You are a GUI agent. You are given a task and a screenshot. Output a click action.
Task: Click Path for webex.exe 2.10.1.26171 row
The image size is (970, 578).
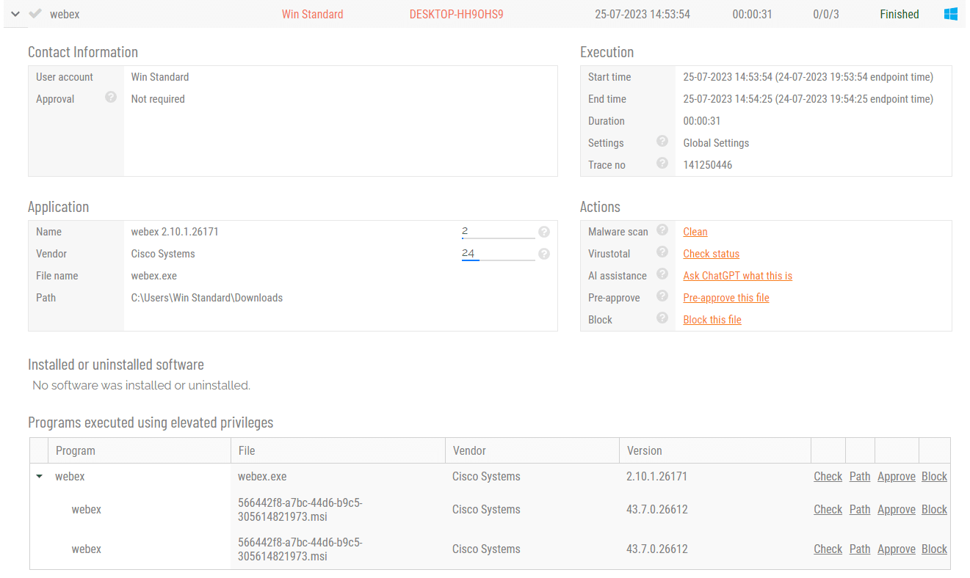[x=860, y=477]
